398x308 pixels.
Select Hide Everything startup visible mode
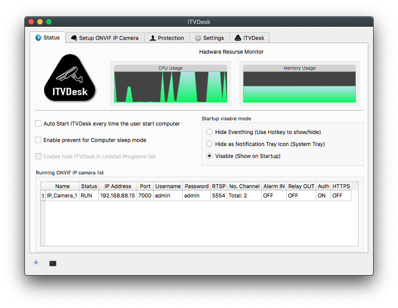tap(209, 132)
